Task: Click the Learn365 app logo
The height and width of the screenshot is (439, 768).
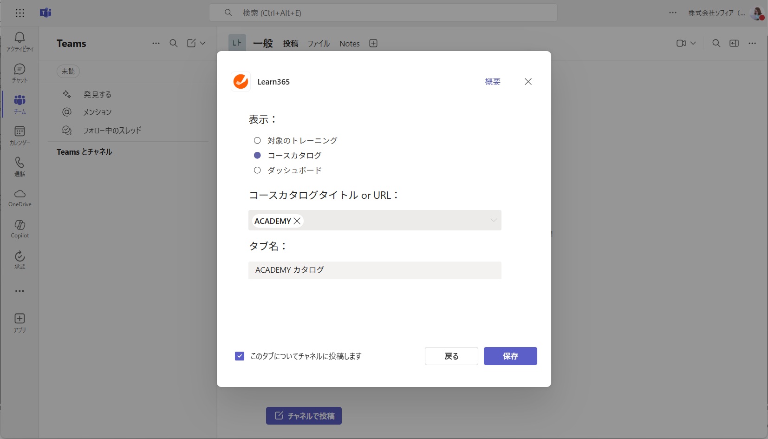Action: click(241, 81)
